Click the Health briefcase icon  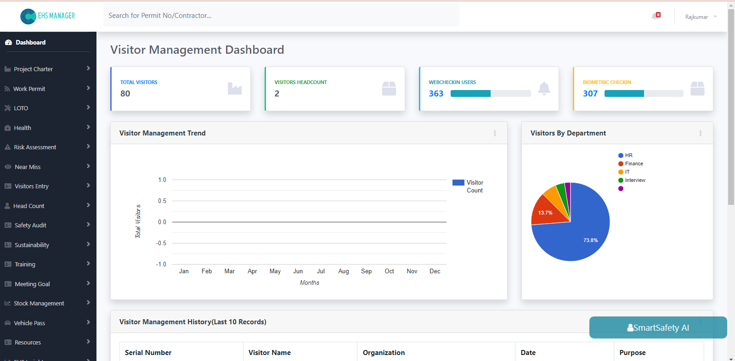[7, 128]
